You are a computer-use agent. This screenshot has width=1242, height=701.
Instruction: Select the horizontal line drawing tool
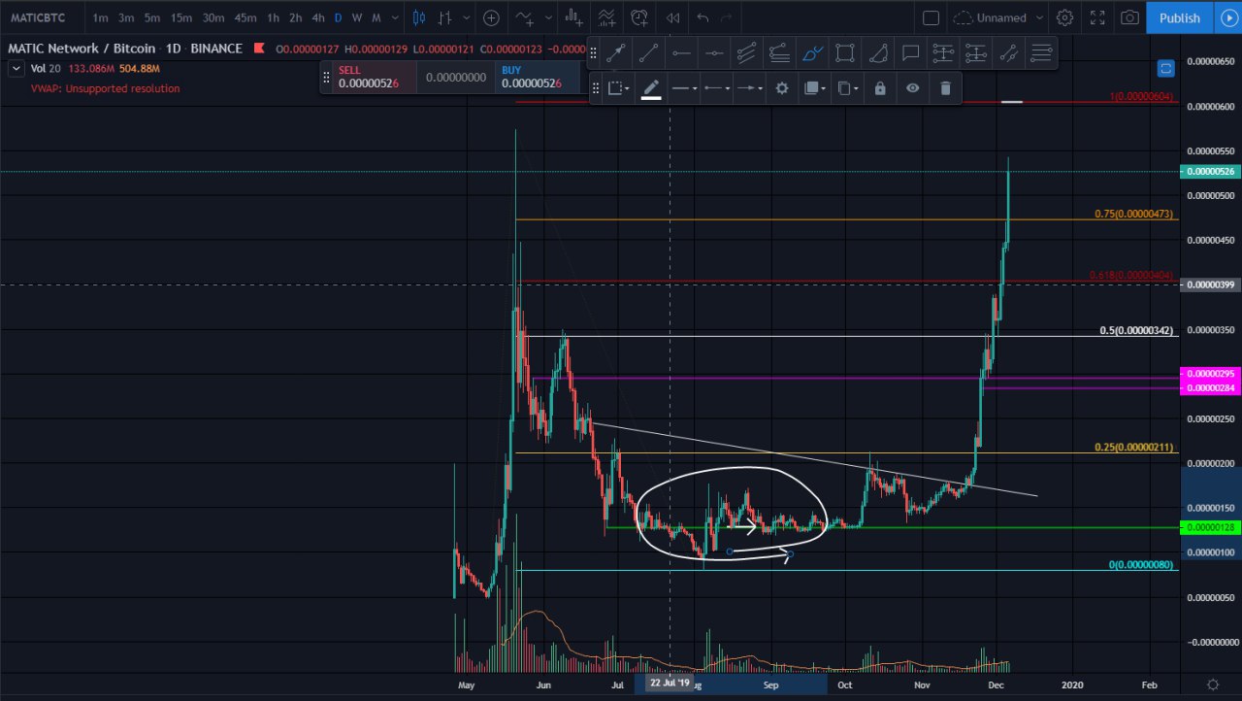[714, 53]
